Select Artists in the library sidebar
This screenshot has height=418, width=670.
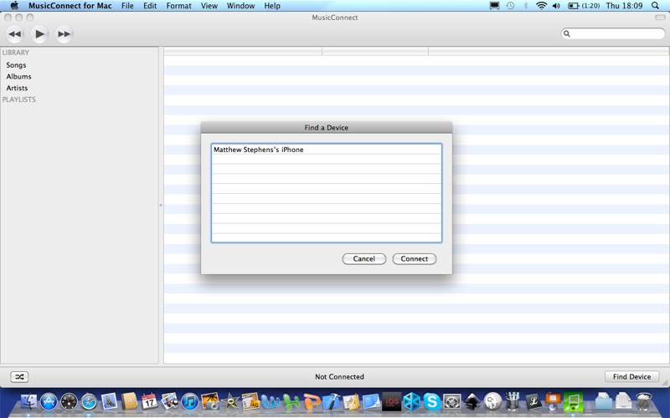(x=17, y=88)
